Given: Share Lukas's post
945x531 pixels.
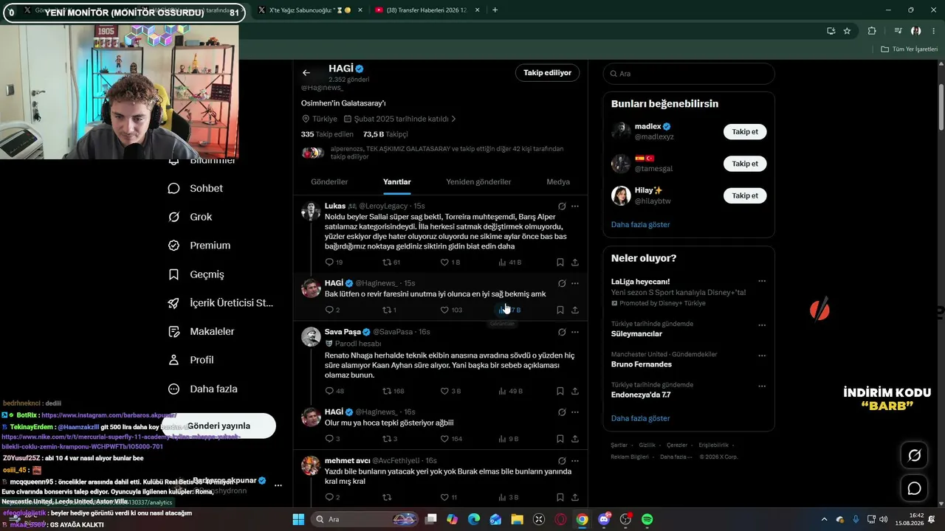Looking at the screenshot, I should coord(575,263).
